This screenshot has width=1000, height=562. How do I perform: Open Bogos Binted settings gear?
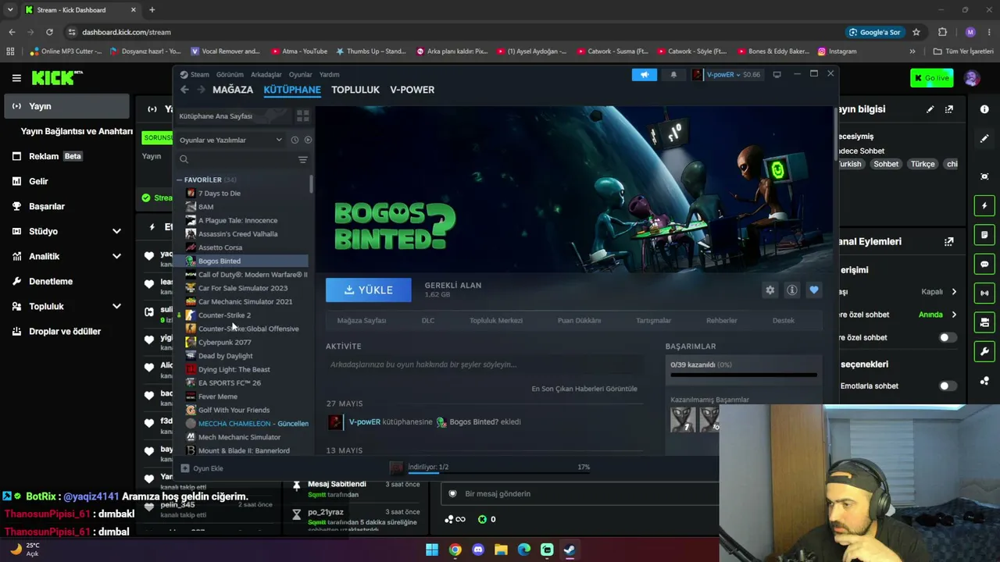770,290
